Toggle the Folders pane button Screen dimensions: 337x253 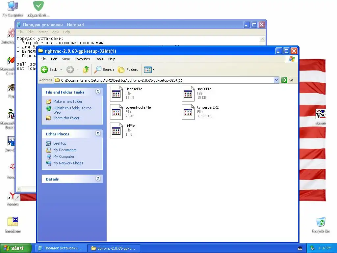coord(128,70)
